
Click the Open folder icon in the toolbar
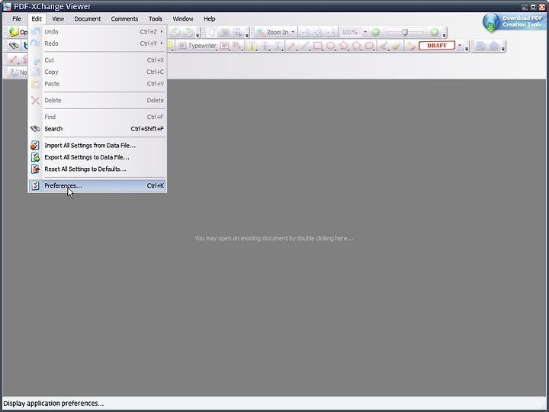click(x=14, y=32)
